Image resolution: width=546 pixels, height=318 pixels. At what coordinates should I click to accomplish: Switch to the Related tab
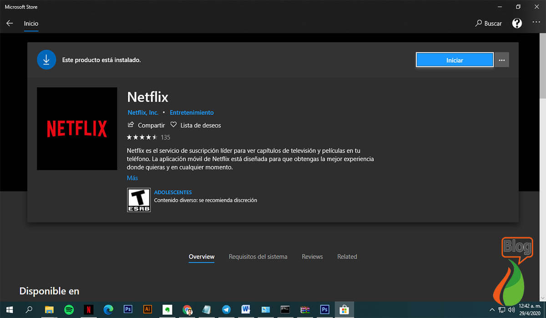(x=347, y=257)
